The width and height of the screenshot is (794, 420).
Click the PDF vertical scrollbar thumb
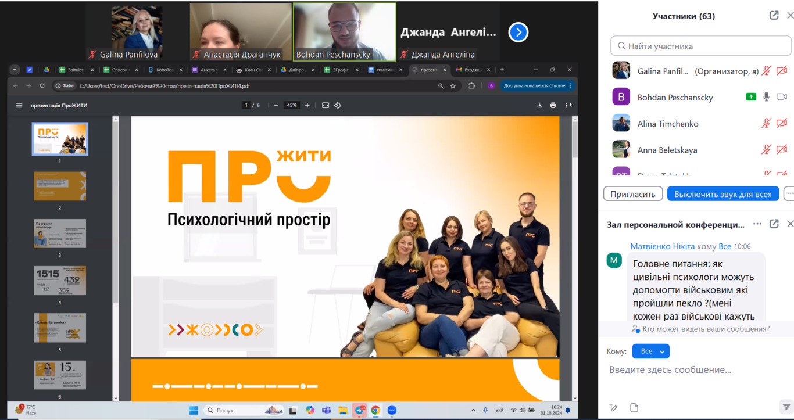(x=575, y=139)
